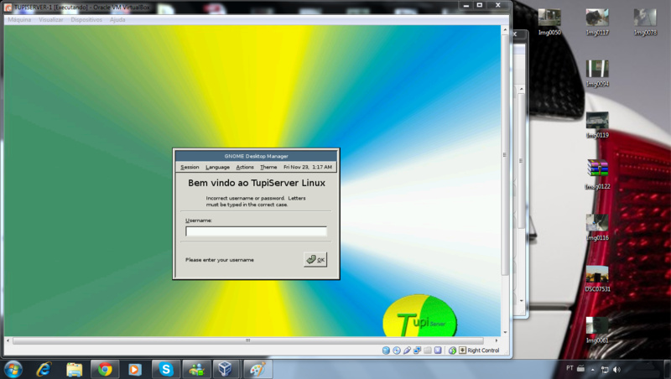This screenshot has height=379, width=671.
Task: Click the VM horizontal scrollbar right arrow
Action: point(497,340)
